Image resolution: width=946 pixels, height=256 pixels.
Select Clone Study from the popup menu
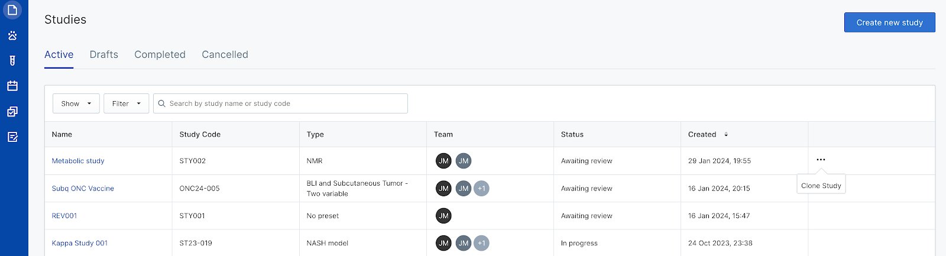pyautogui.click(x=821, y=186)
